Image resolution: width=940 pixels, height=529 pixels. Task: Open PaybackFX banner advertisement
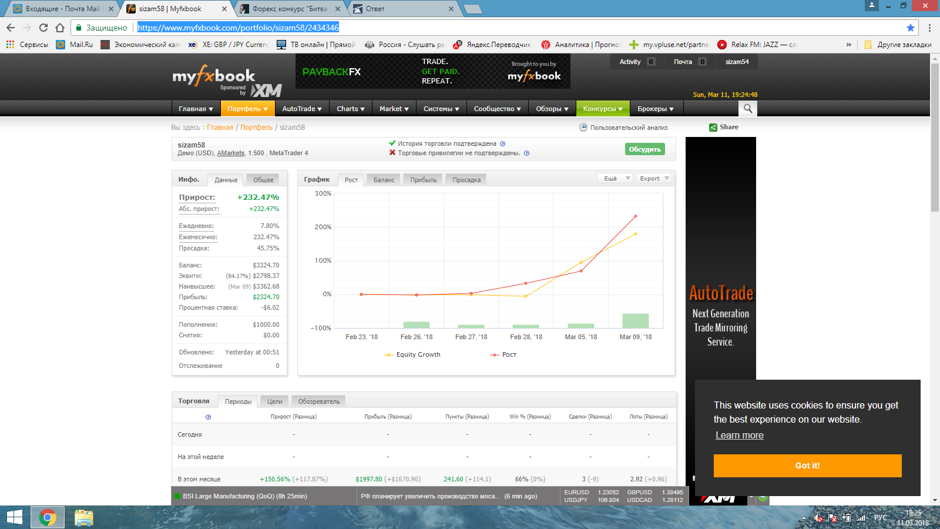point(432,71)
